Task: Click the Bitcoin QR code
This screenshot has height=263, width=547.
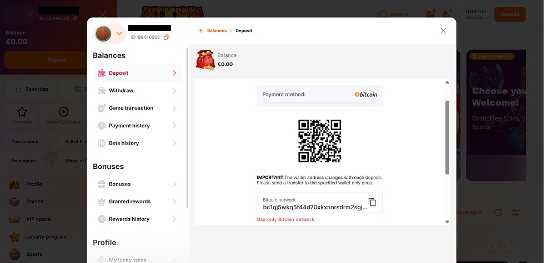Action: pyautogui.click(x=319, y=141)
